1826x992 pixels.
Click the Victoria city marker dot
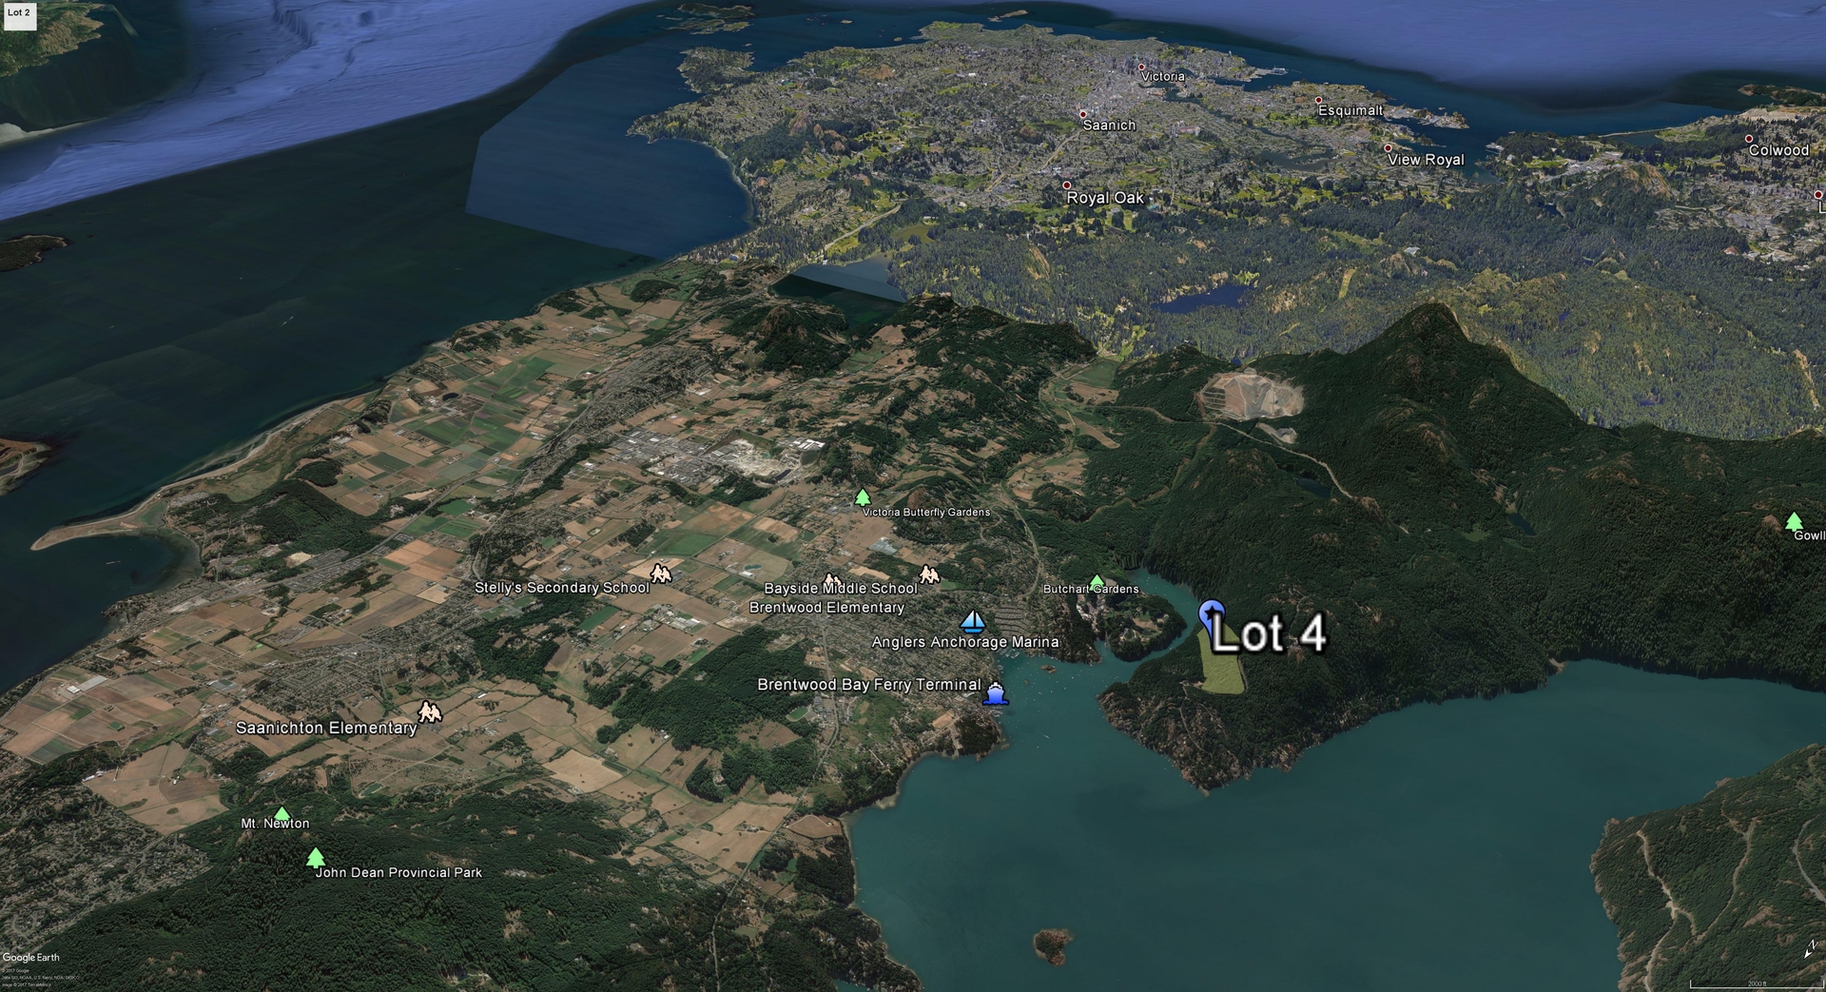[1141, 68]
